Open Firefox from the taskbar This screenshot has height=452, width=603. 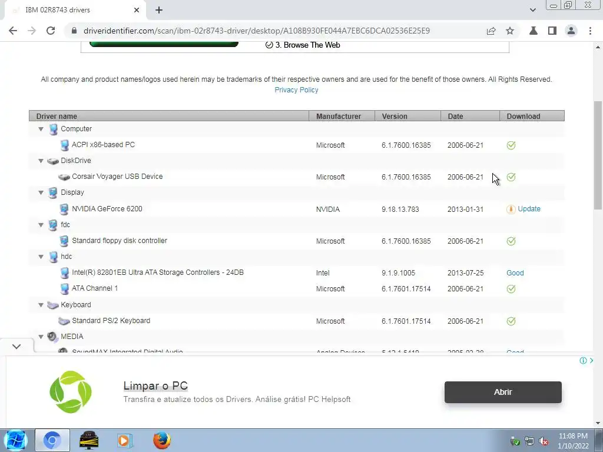pos(162,440)
